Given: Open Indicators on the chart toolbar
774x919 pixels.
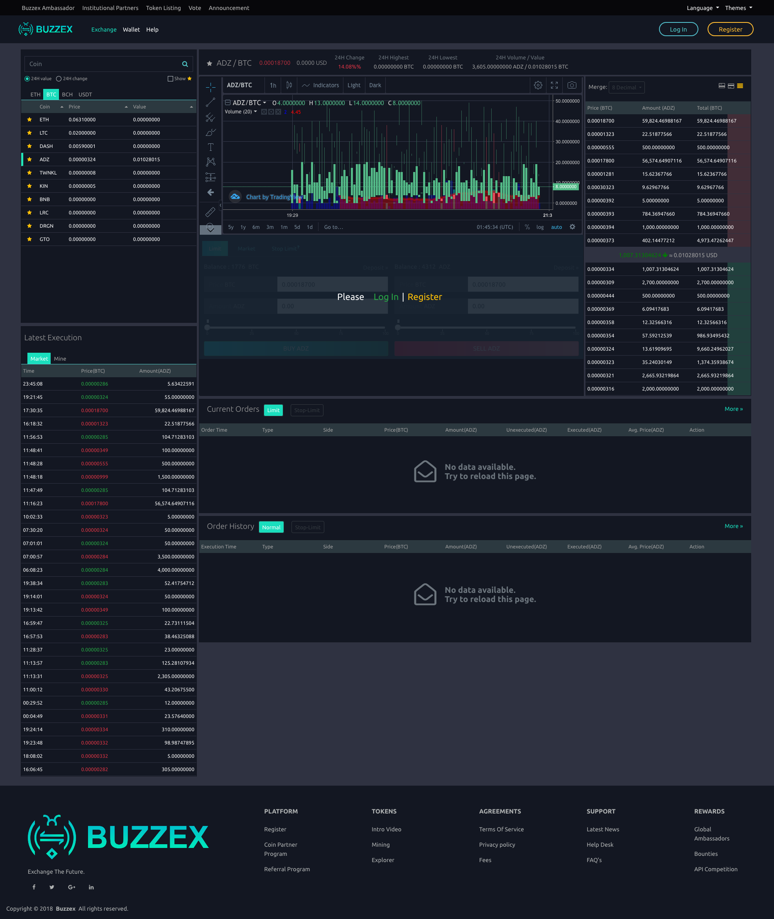Looking at the screenshot, I should [x=321, y=85].
